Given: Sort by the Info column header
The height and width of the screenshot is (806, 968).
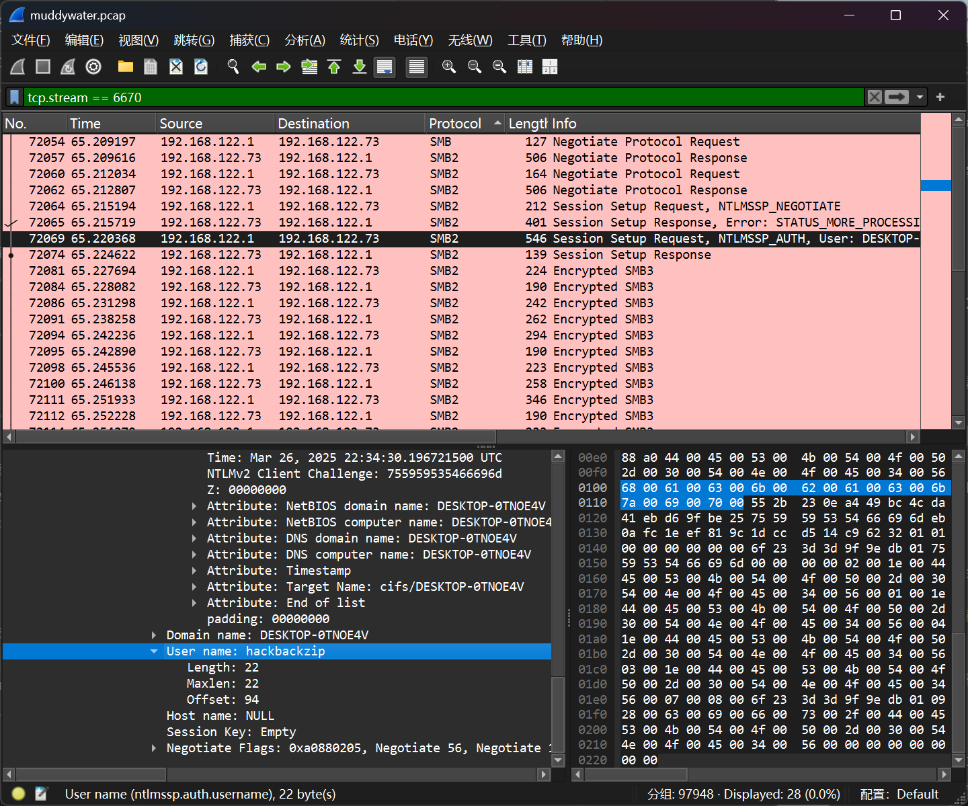Looking at the screenshot, I should point(735,124).
